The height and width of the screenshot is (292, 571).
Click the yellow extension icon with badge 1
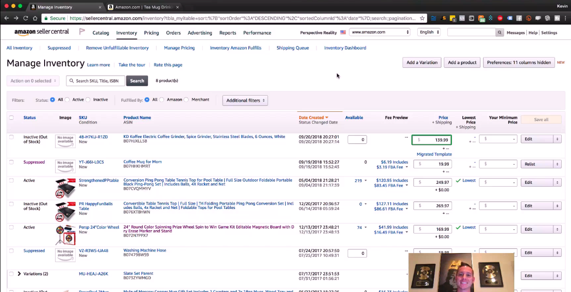[453, 19]
